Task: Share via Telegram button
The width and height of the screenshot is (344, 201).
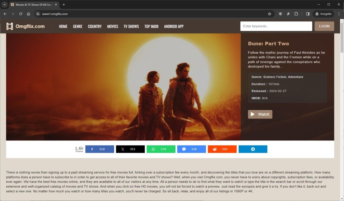Action: tap(253, 149)
